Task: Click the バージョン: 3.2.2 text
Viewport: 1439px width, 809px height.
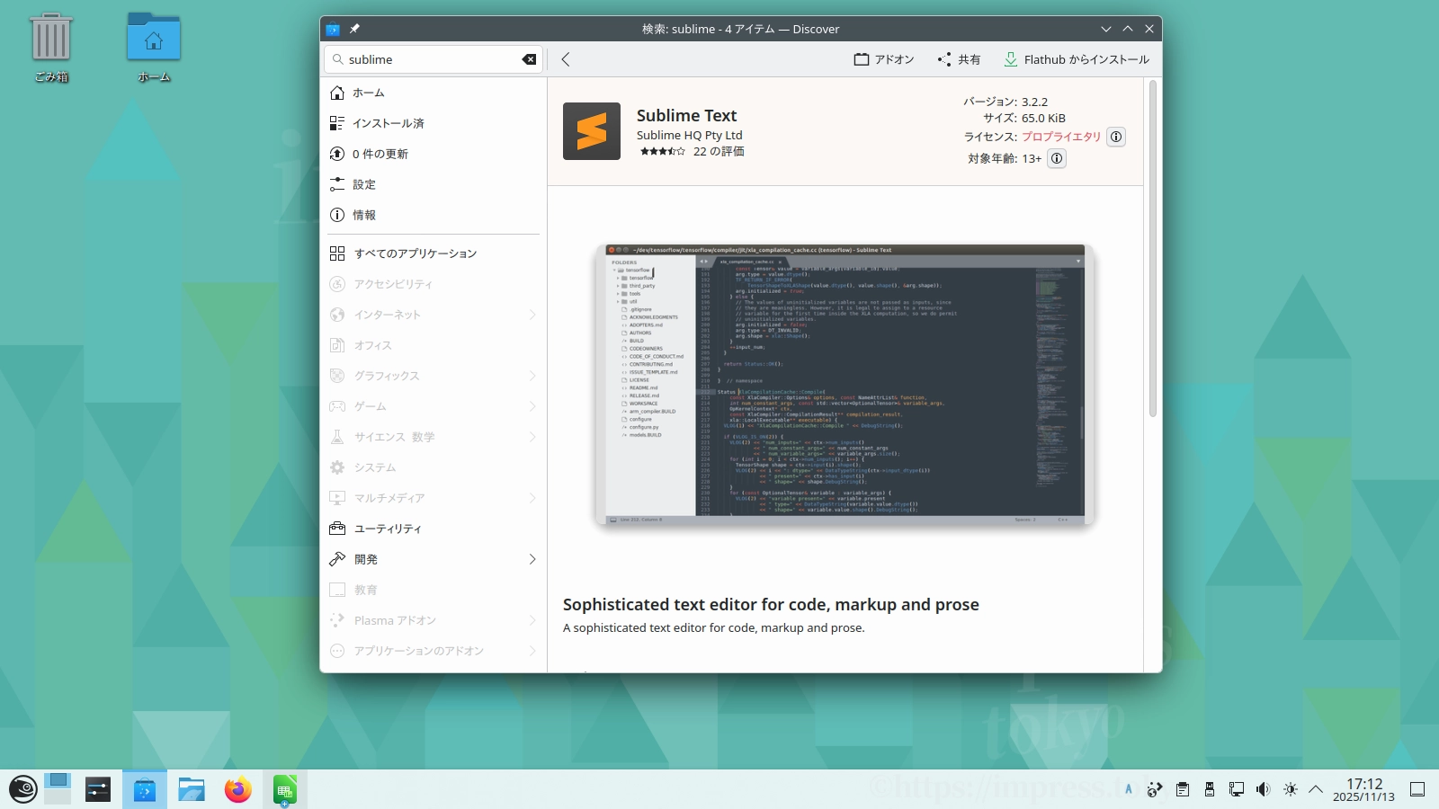Action: (x=1006, y=102)
